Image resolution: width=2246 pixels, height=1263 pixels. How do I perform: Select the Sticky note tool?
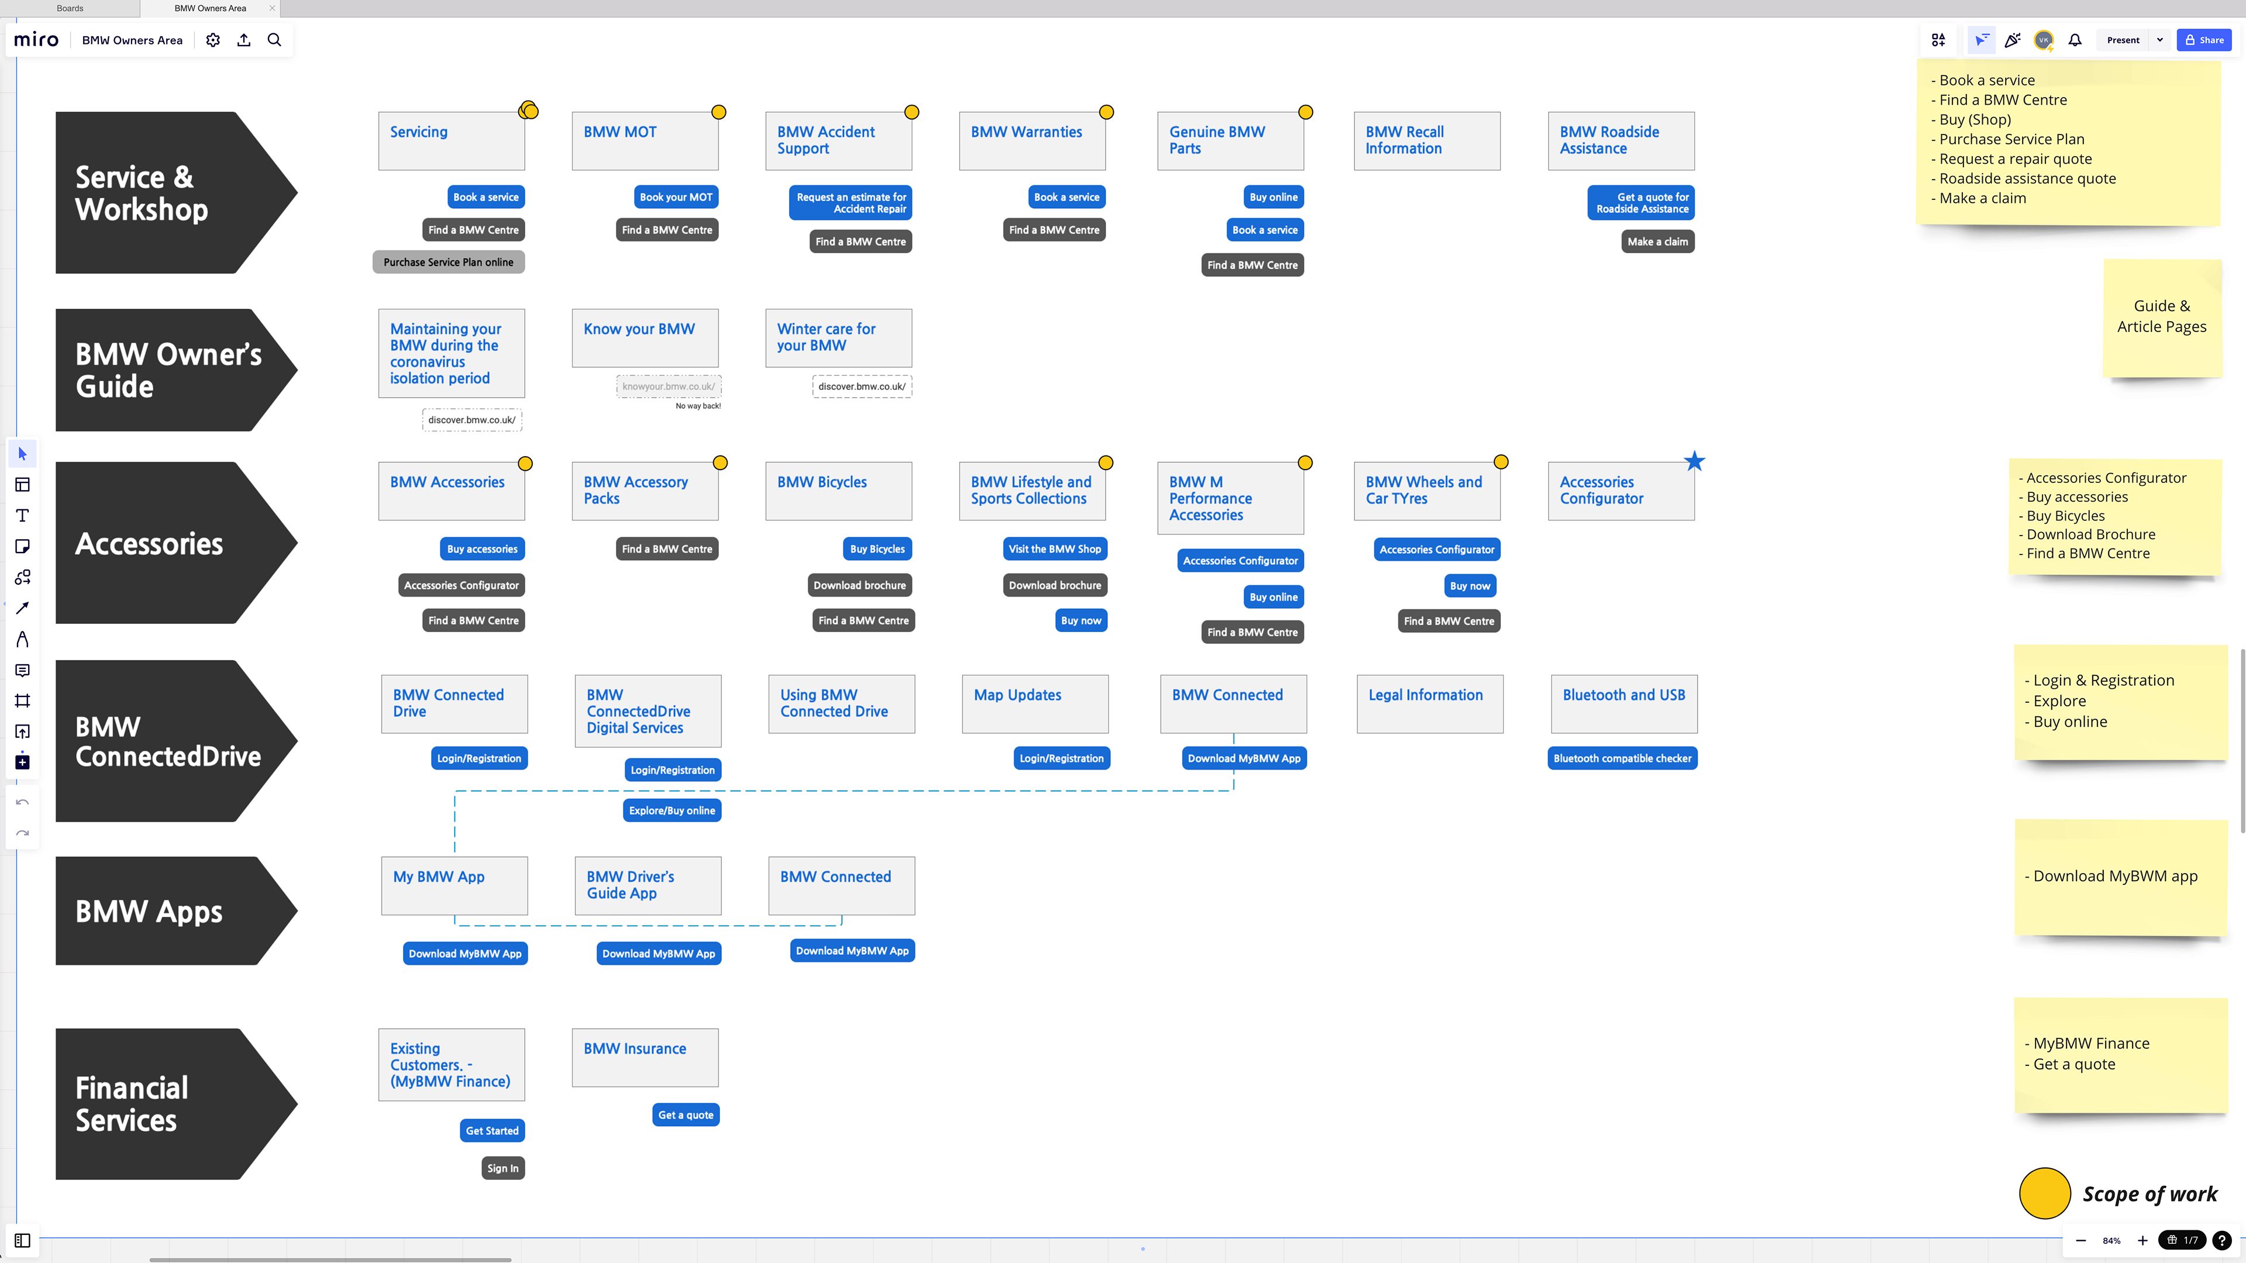pyautogui.click(x=23, y=547)
